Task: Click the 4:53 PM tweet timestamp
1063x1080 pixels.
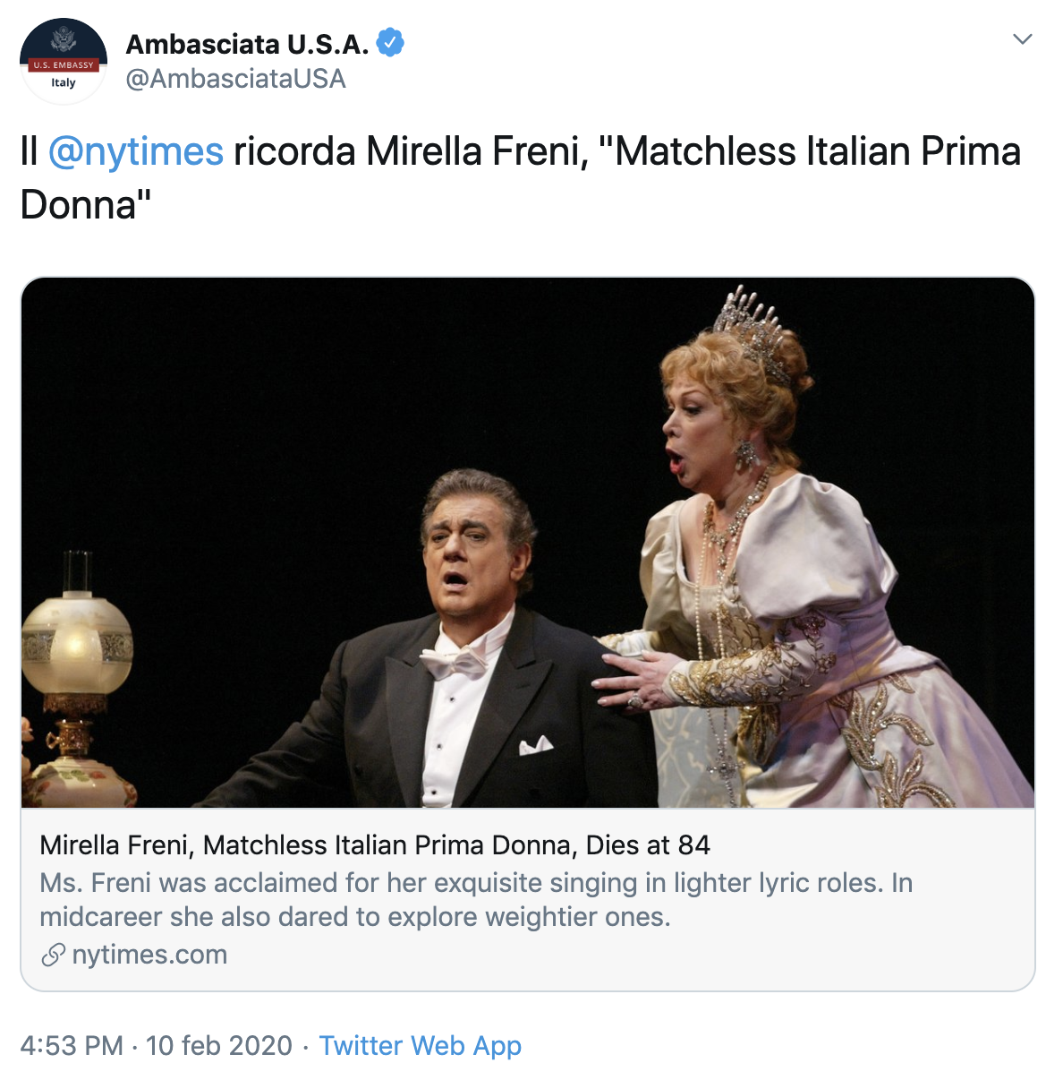Action: point(72,1045)
